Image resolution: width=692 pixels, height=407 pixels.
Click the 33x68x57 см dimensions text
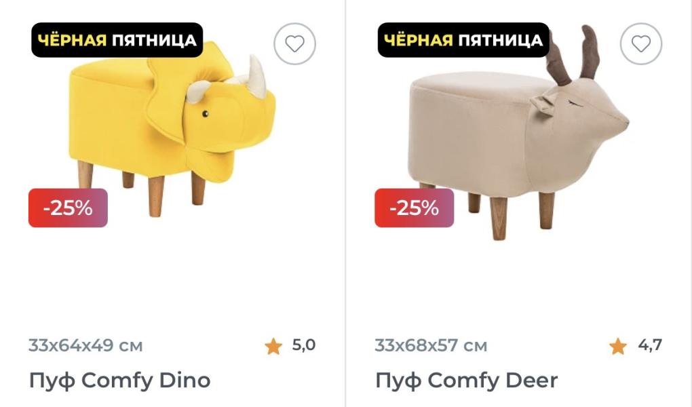pyautogui.click(x=431, y=345)
